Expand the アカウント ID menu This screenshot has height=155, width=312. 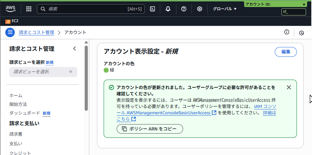tap(276, 4)
